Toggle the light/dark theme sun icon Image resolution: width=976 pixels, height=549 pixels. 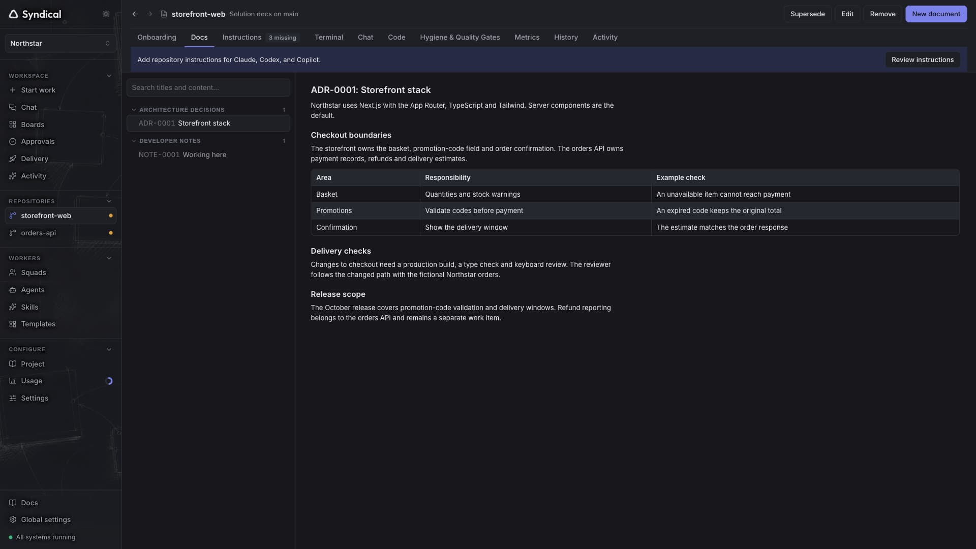(x=106, y=14)
